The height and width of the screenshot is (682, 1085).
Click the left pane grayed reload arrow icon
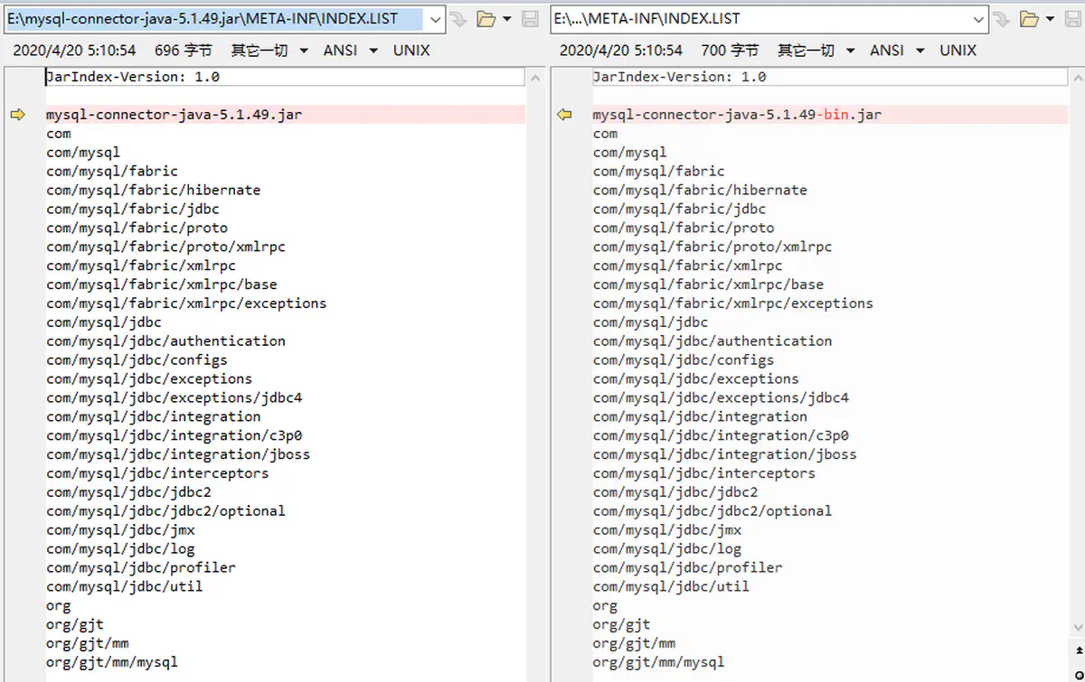(458, 19)
